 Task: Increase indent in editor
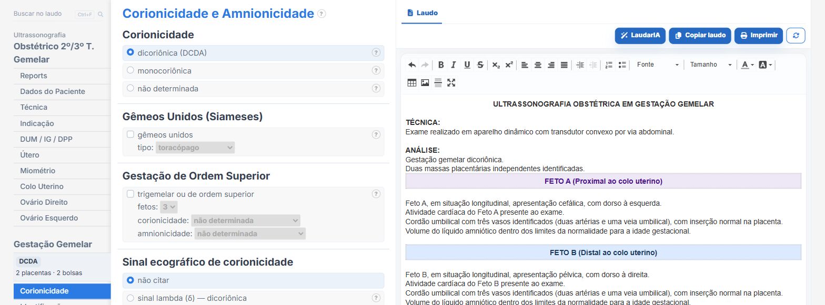(x=580, y=65)
